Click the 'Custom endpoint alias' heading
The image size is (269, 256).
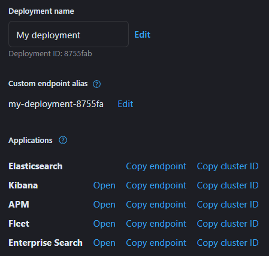point(48,84)
